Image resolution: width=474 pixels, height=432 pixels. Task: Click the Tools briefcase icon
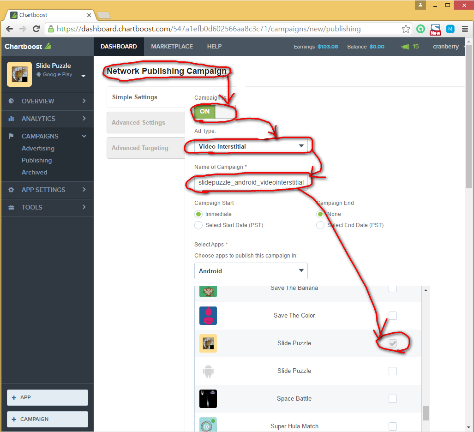tap(11, 207)
